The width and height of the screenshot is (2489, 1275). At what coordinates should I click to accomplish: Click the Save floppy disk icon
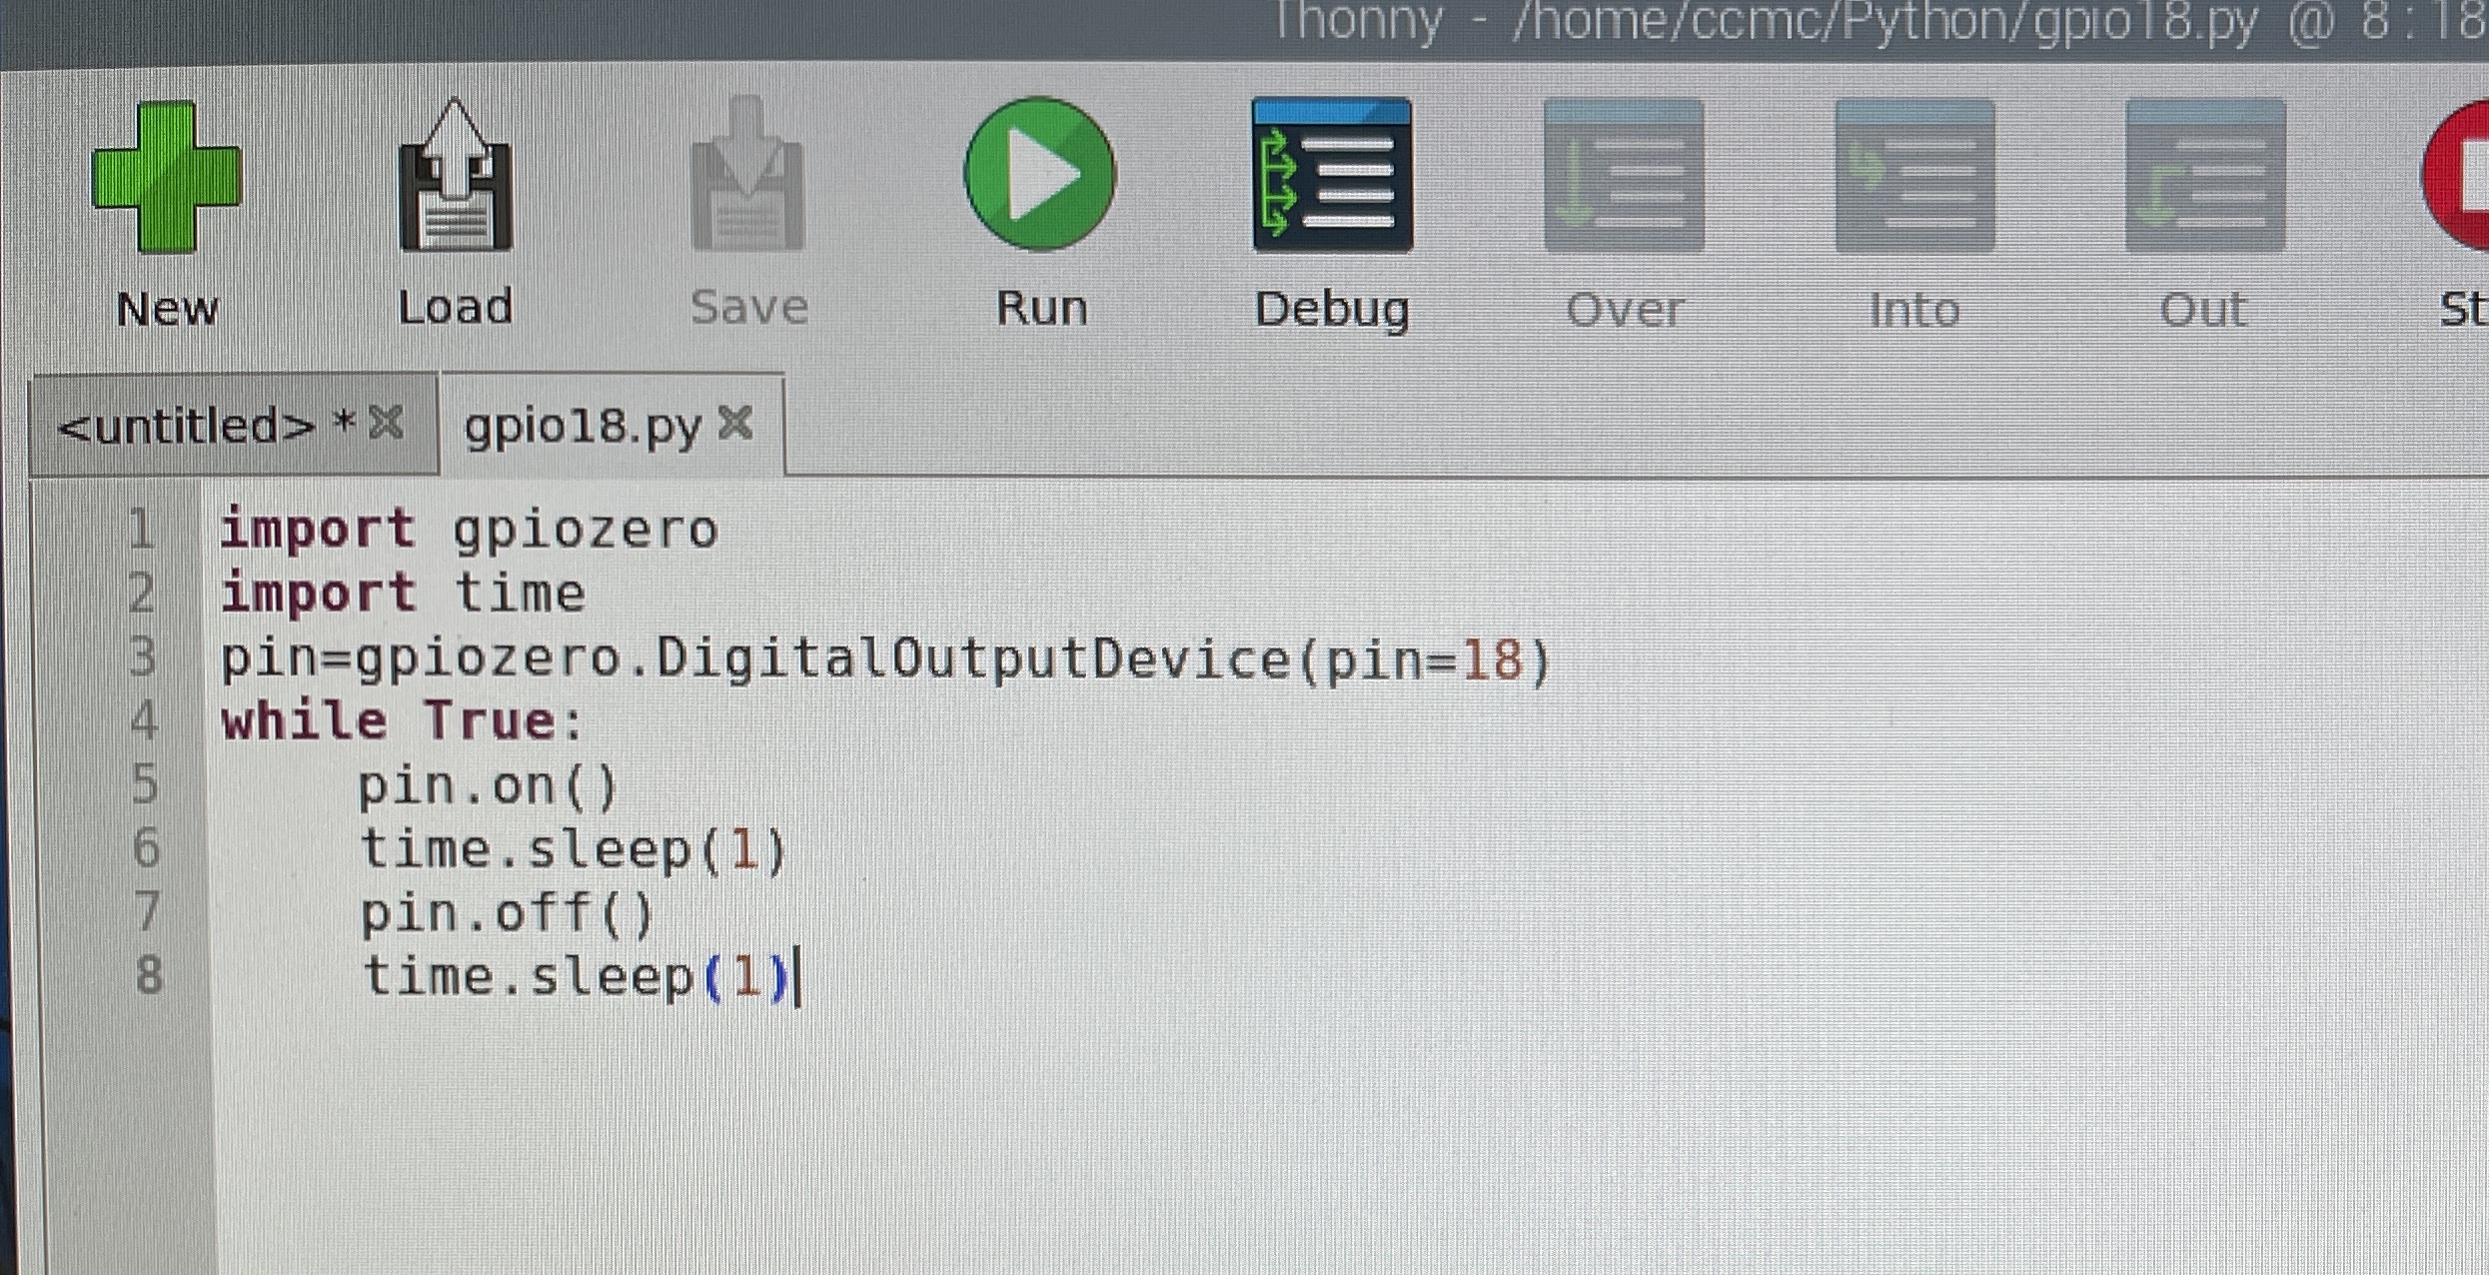[747, 178]
